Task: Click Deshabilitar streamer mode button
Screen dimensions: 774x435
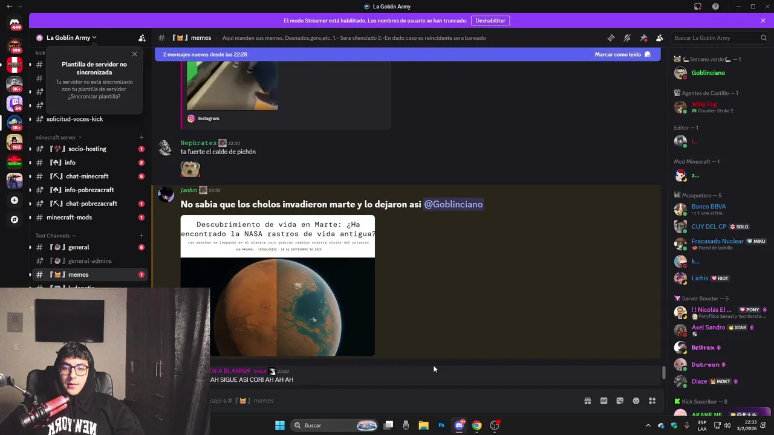Action: [x=490, y=21]
